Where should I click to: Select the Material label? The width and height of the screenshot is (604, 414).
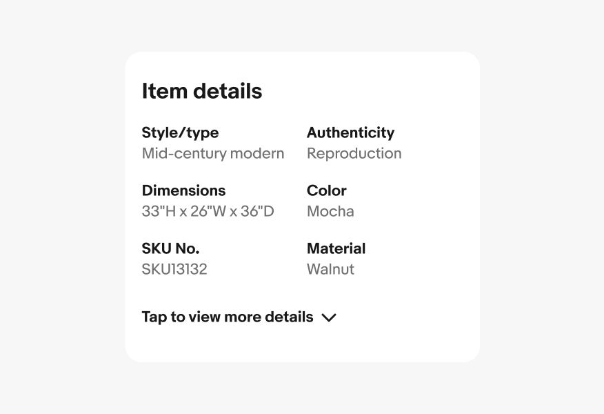[x=336, y=248]
